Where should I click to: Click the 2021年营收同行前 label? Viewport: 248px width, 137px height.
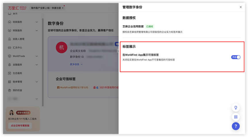pyautogui.click(x=106, y=88)
